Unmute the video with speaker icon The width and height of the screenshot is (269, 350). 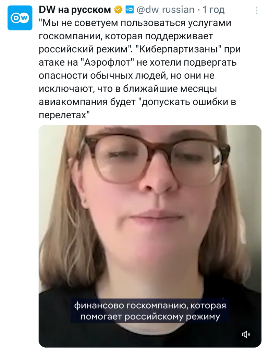tap(246, 334)
